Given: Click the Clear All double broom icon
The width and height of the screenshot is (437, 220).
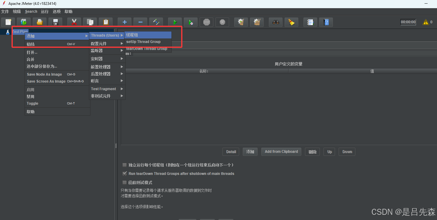Looking at the screenshot, I should pos(257,22).
